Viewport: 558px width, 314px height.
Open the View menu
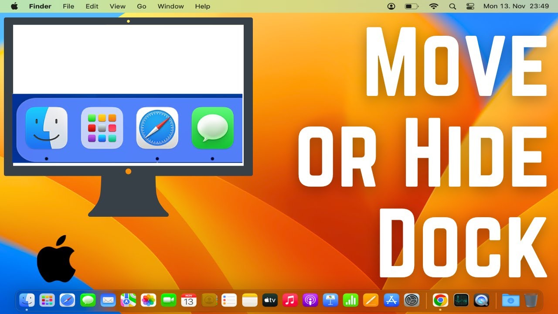coord(118,6)
